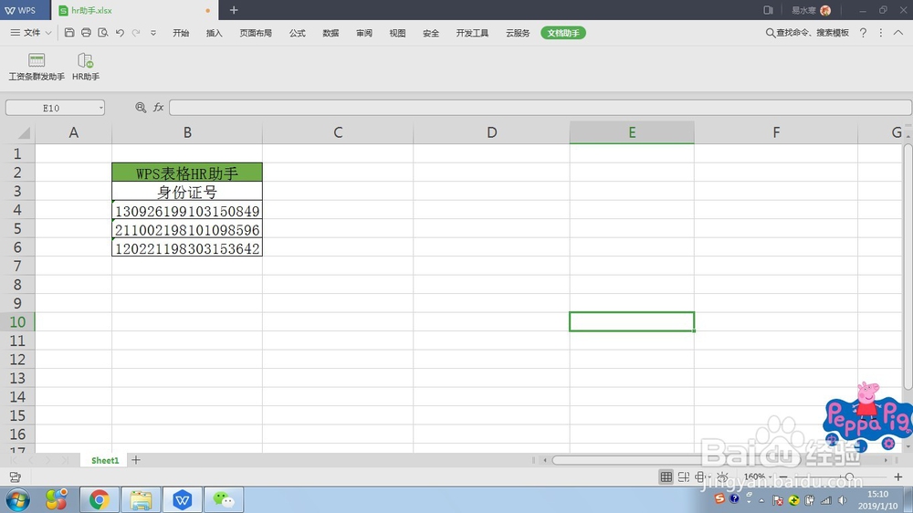Switch to the Sheet1 sheet tab

105,460
